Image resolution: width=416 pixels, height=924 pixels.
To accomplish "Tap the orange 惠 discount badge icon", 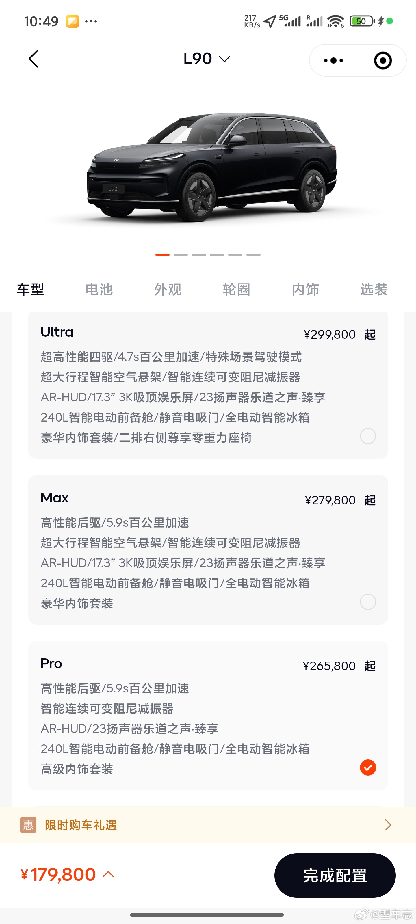I will 28,825.
